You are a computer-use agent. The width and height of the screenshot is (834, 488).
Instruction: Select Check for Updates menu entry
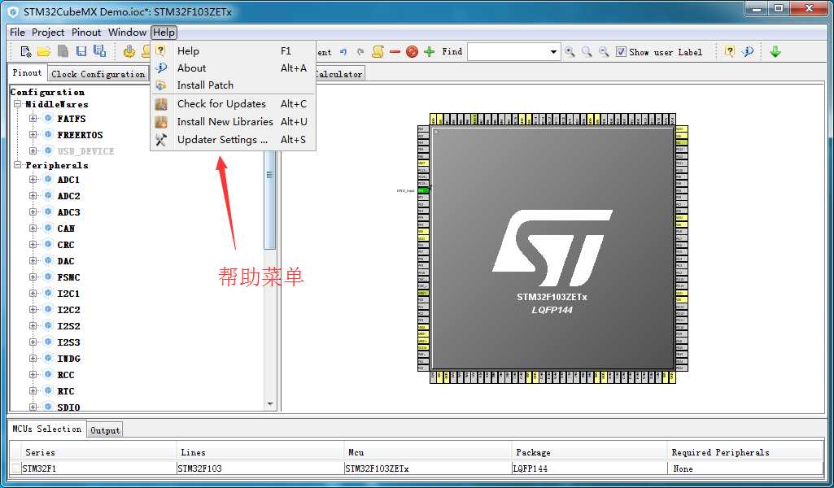tap(234, 103)
